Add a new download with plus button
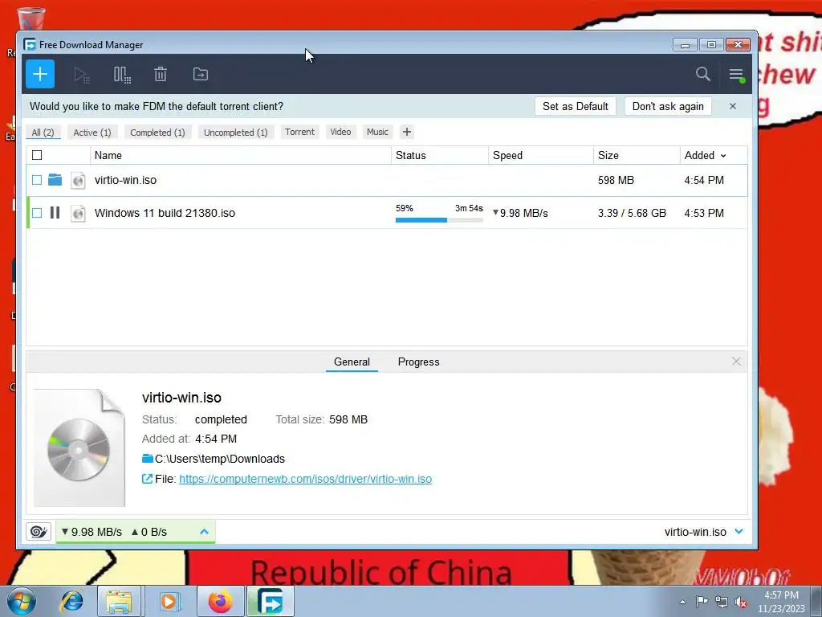Screen dimensions: 822x617 click(x=40, y=74)
